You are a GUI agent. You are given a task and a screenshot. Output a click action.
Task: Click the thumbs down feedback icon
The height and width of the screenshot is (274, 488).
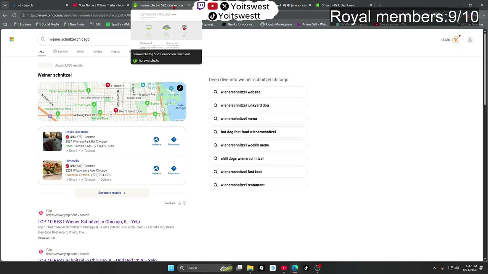(x=184, y=203)
